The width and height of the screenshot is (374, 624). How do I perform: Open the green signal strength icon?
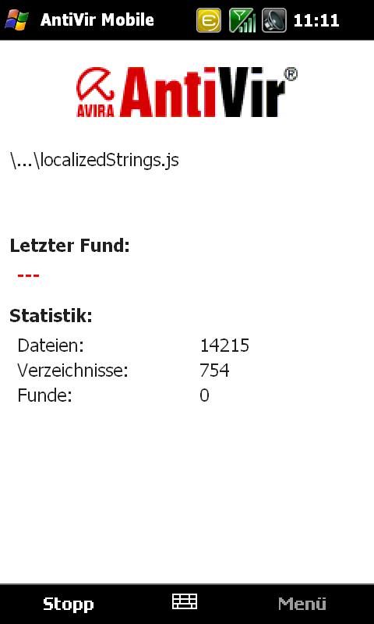point(242,20)
